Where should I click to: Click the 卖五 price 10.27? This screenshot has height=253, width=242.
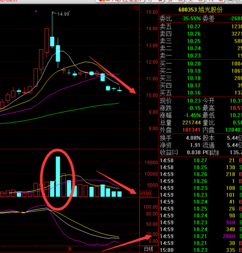tap(194, 26)
